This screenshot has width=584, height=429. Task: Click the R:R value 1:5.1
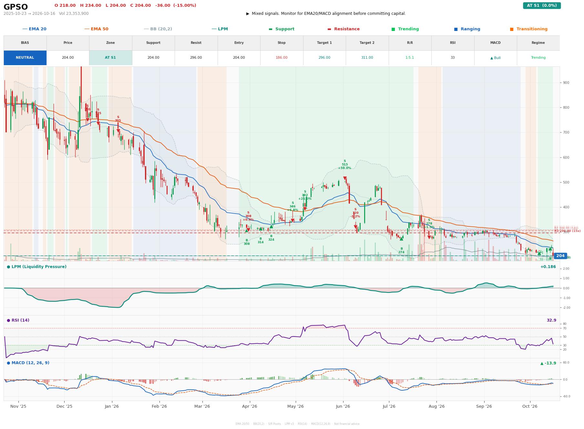coord(410,58)
